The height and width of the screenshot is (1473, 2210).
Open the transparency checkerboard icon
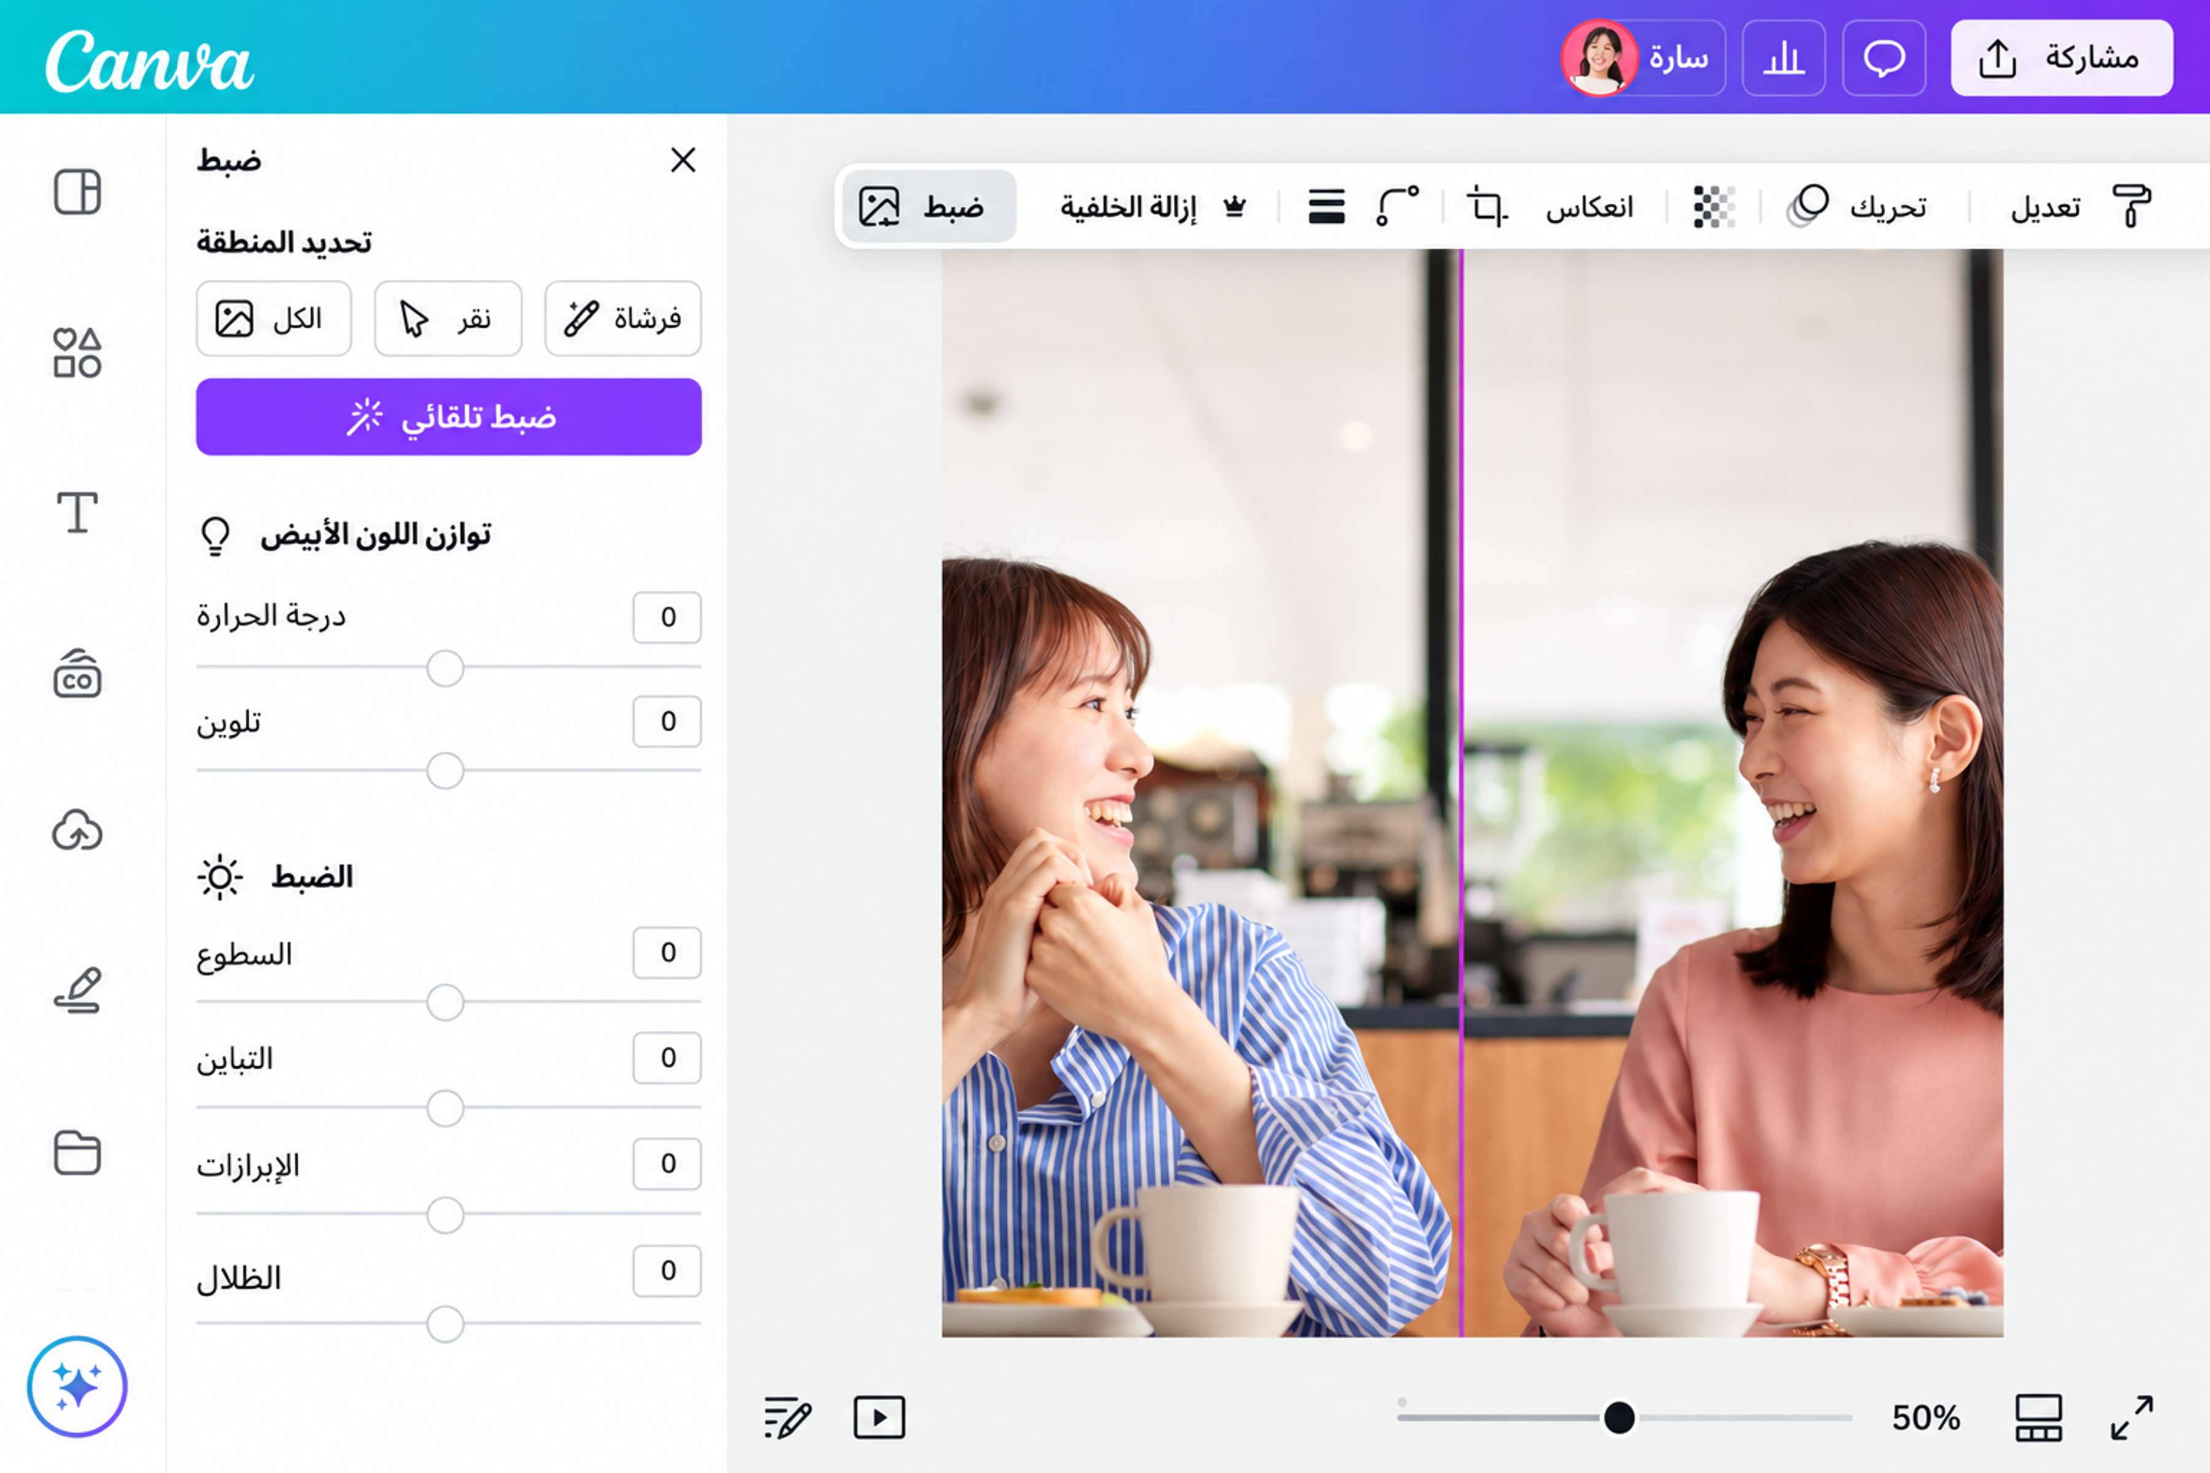tap(1714, 206)
